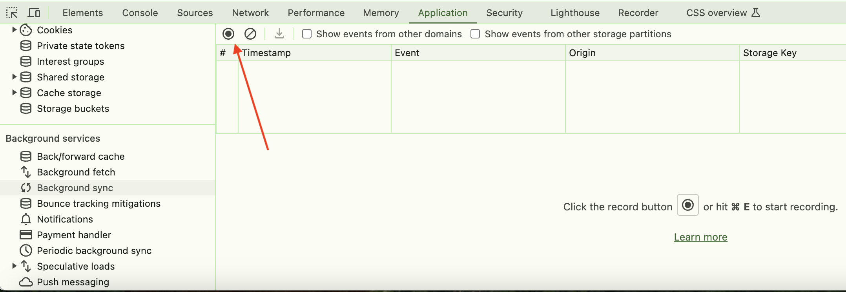Screen dimensions: 846x292
Task: Click the Cookies icon in the sidebar
Action: tap(26, 30)
